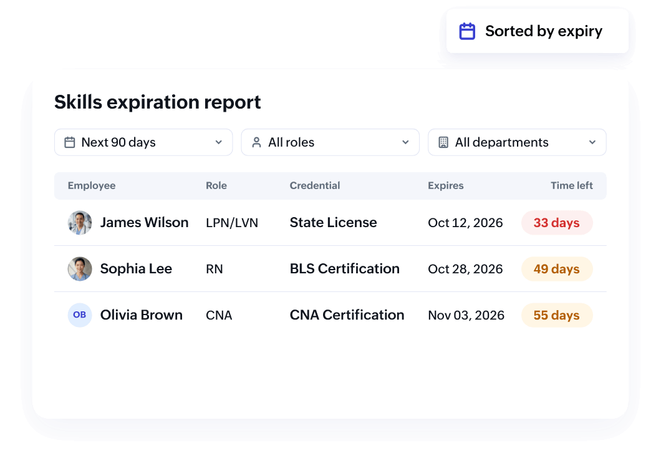Select the Sophia Lee name
The height and width of the screenshot is (463, 661).
(136, 269)
